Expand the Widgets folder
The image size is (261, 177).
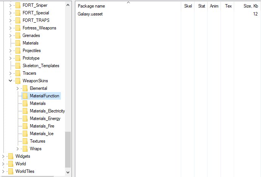pos(3,156)
